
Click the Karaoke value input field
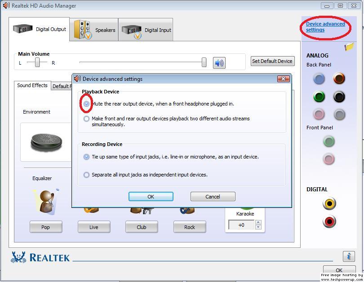pyautogui.click(x=241, y=225)
